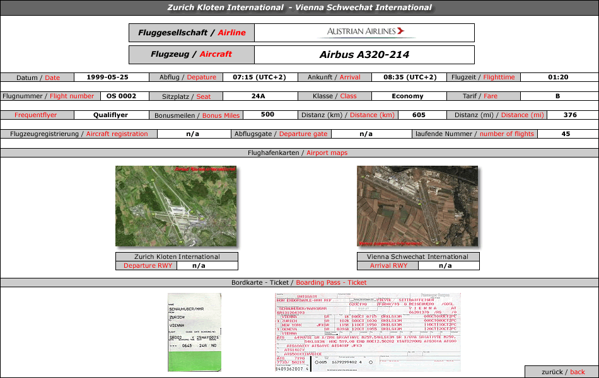The width and height of the screenshot is (599, 378).
Task: Click the page title Zurich - Vienna header
Action: pos(299,8)
